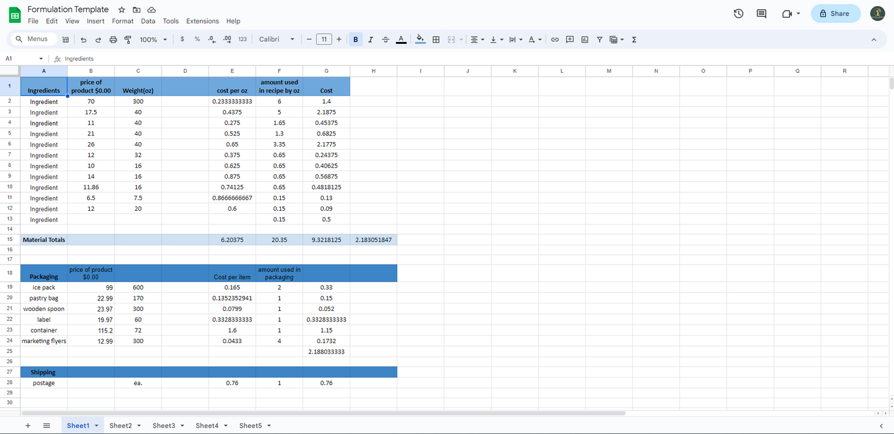Open the text rotation dropdown
This screenshot has width=894, height=434.
535,40
